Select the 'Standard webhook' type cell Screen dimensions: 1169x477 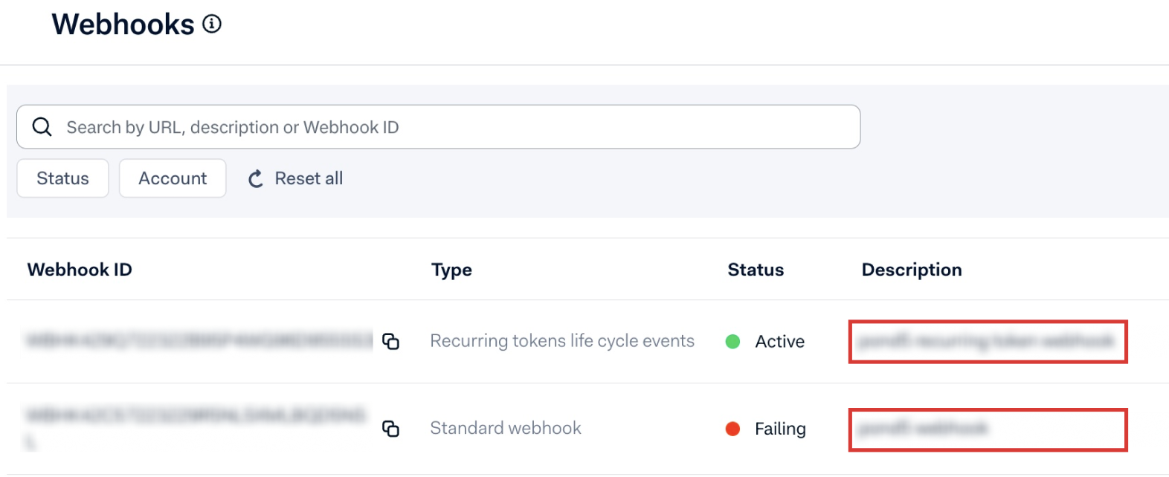(506, 428)
